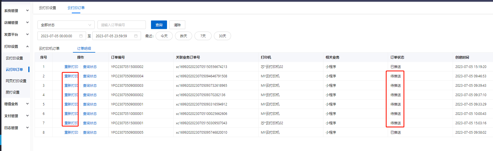The width and height of the screenshot is (493, 151).
Task: Open 网页打印设置 in the sidebar
Action: [x=16, y=81]
